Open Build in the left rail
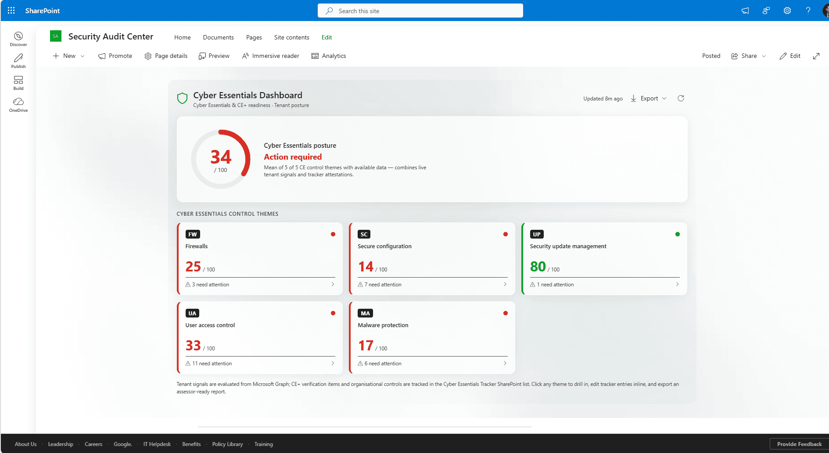 click(18, 83)
